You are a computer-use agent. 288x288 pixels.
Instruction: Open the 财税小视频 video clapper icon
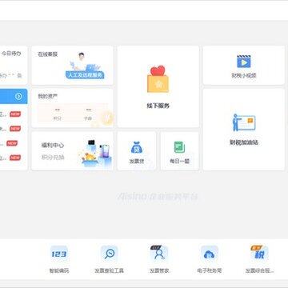click(244, 62)
